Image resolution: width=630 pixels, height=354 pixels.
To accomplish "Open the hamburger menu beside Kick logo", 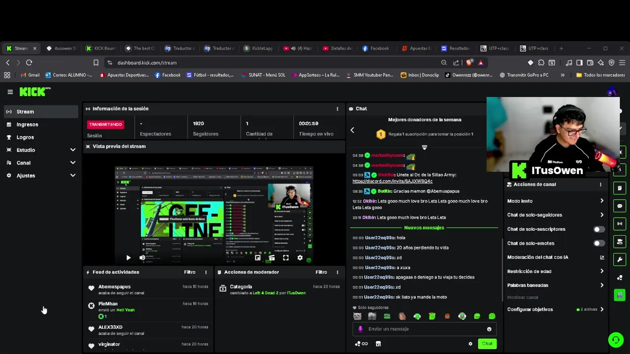I will coord(10,92).
